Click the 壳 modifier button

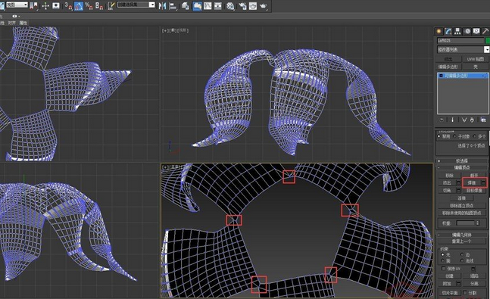click(x=476, y=67)
